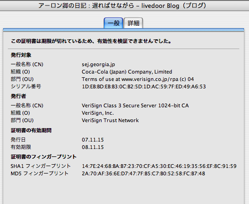Click the 部門 (OU) label under 発行対象
Viewport: 249px width, 204px height.
click(22, 79)
